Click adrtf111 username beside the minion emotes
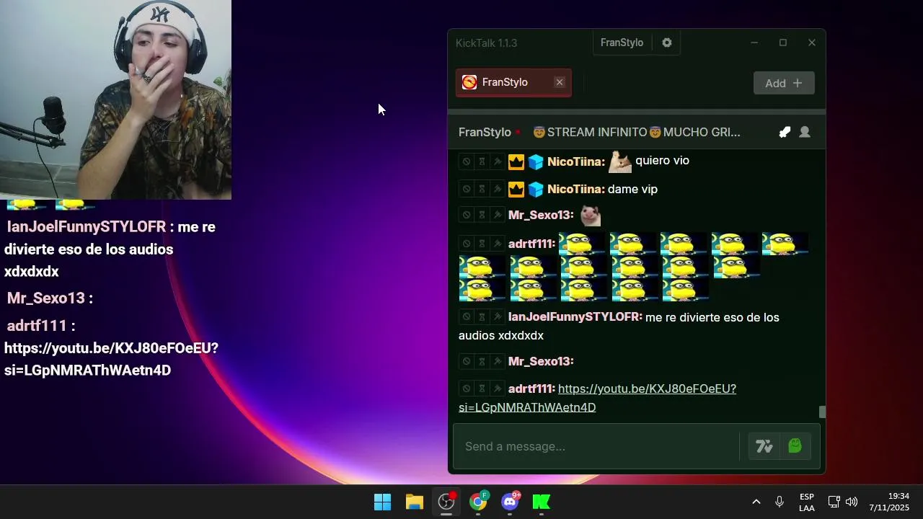This screenshot has width=923, height=519. tap(532, 244)
